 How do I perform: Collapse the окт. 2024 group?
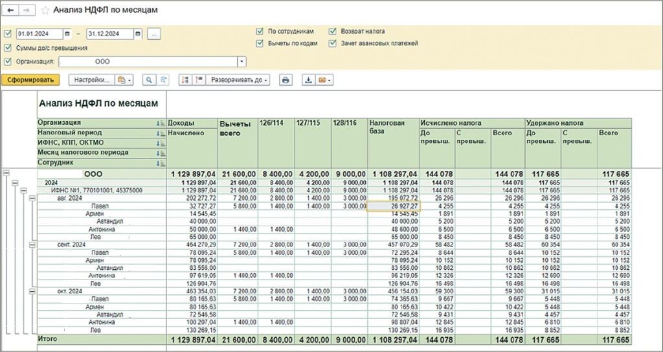32,291
